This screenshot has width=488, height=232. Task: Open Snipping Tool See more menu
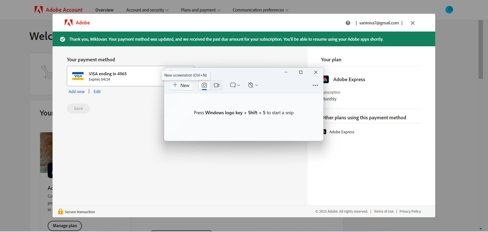(x=315, y=85)
